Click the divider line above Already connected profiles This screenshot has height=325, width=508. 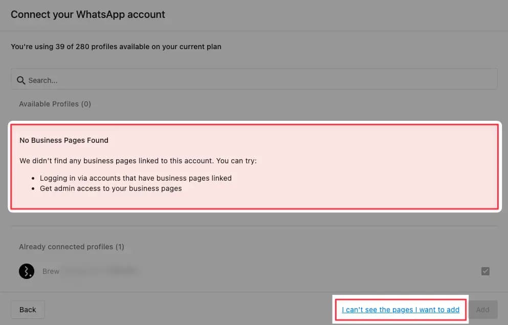coord(254,226)
